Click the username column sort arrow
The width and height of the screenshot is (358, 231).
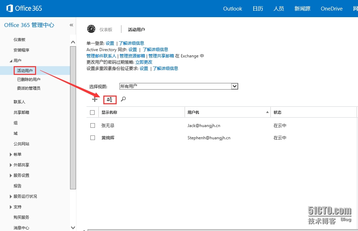pos(267,112)
